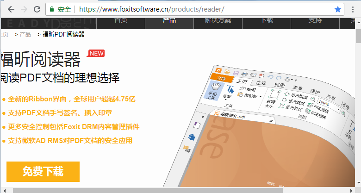Open the Chrome three-dot menu
361x193 pixels.
coord(353,9)
